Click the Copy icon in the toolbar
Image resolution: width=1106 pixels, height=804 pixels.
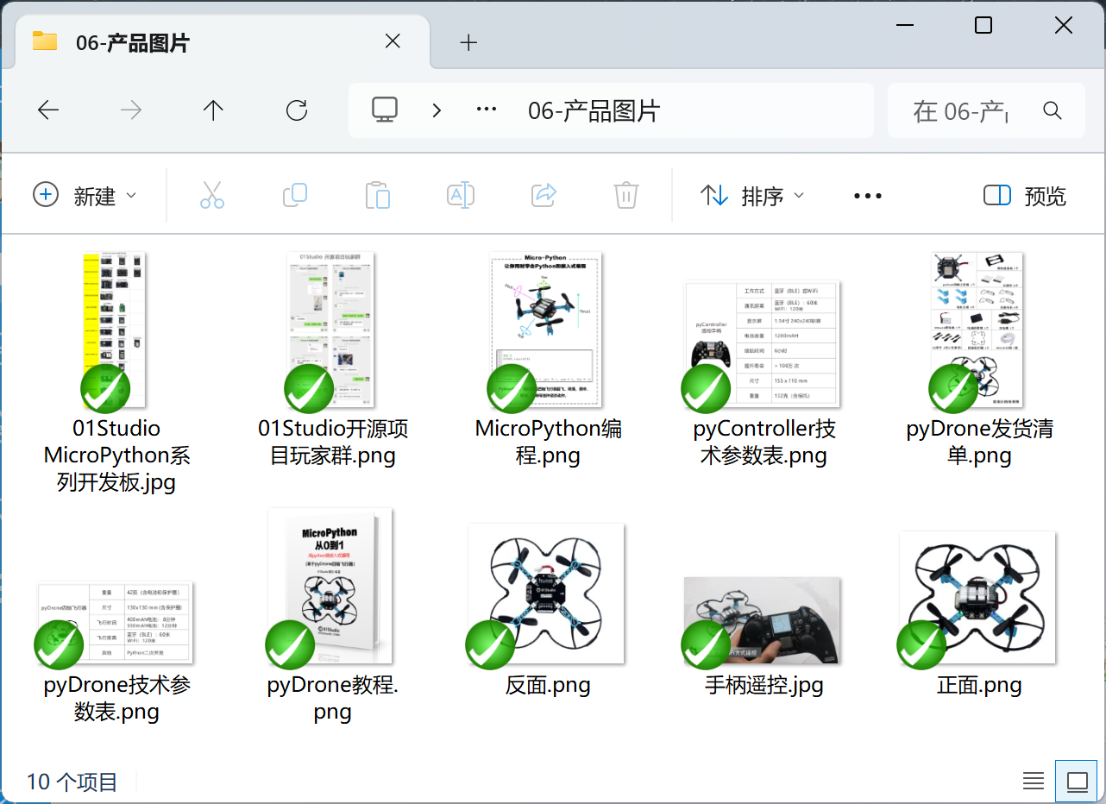tap(295, 195)
